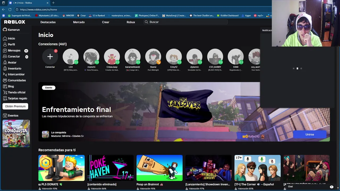Screen dimensions: 340x191
Task: Click the Kamerun profile avatar in sidebar
Action: pyautogui.click(x=5, y=30)
